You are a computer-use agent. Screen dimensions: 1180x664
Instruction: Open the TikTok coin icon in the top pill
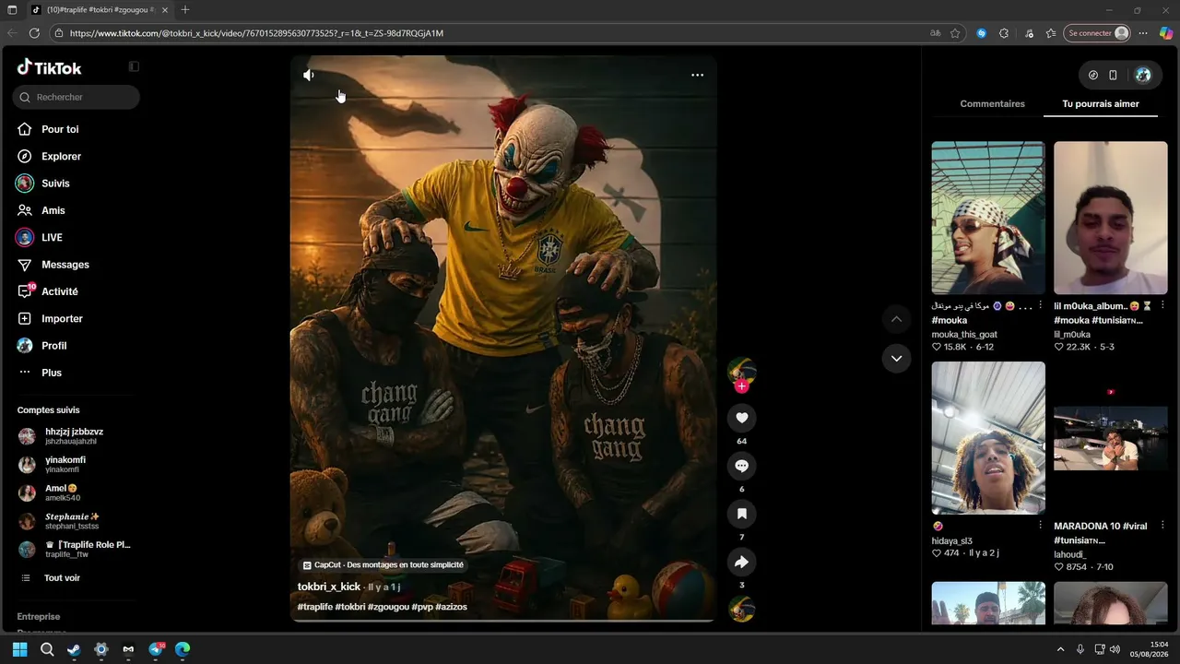click(1093, 76)
